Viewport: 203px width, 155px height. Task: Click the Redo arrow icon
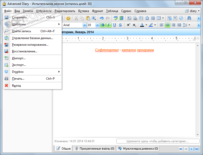[108, 18]
